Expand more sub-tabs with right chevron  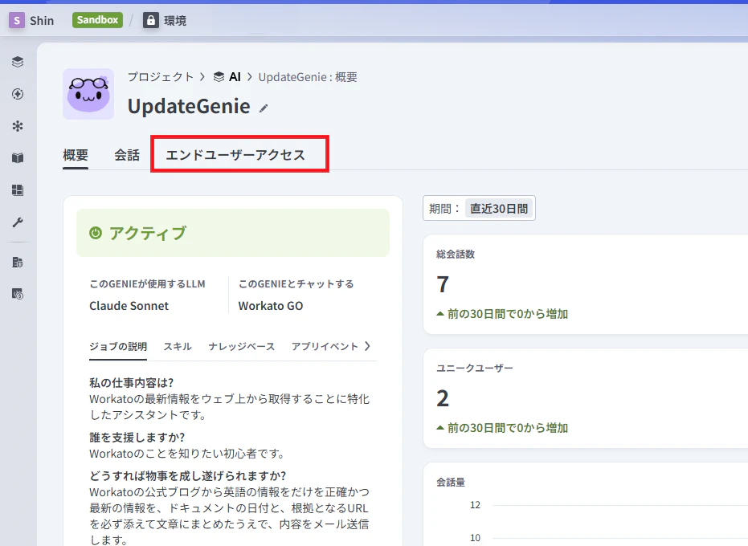click(367, 346)
